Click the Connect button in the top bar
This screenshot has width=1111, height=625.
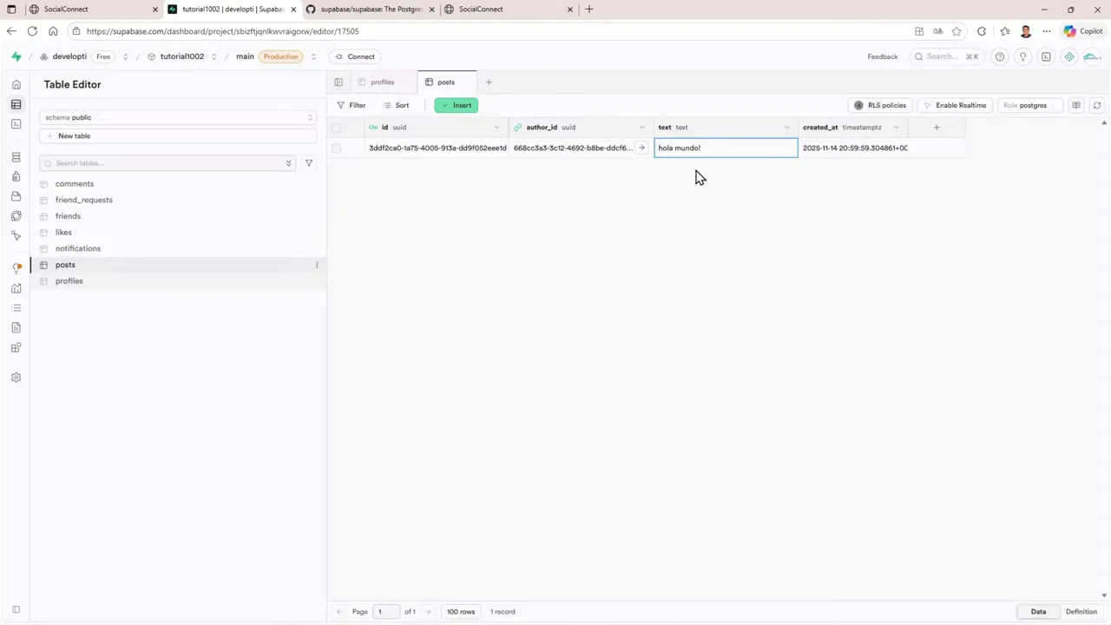tap(356, 56)
